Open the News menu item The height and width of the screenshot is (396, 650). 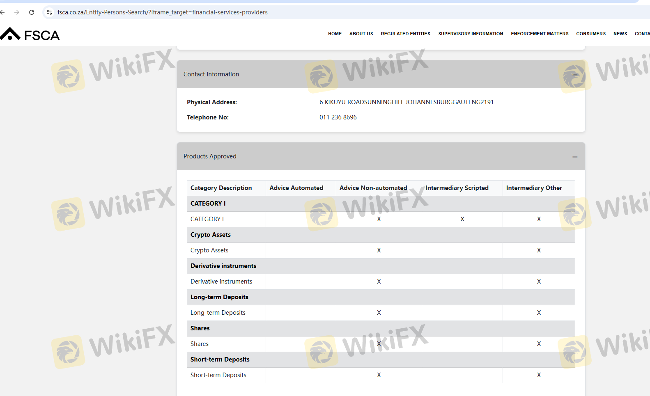[620, 34]
